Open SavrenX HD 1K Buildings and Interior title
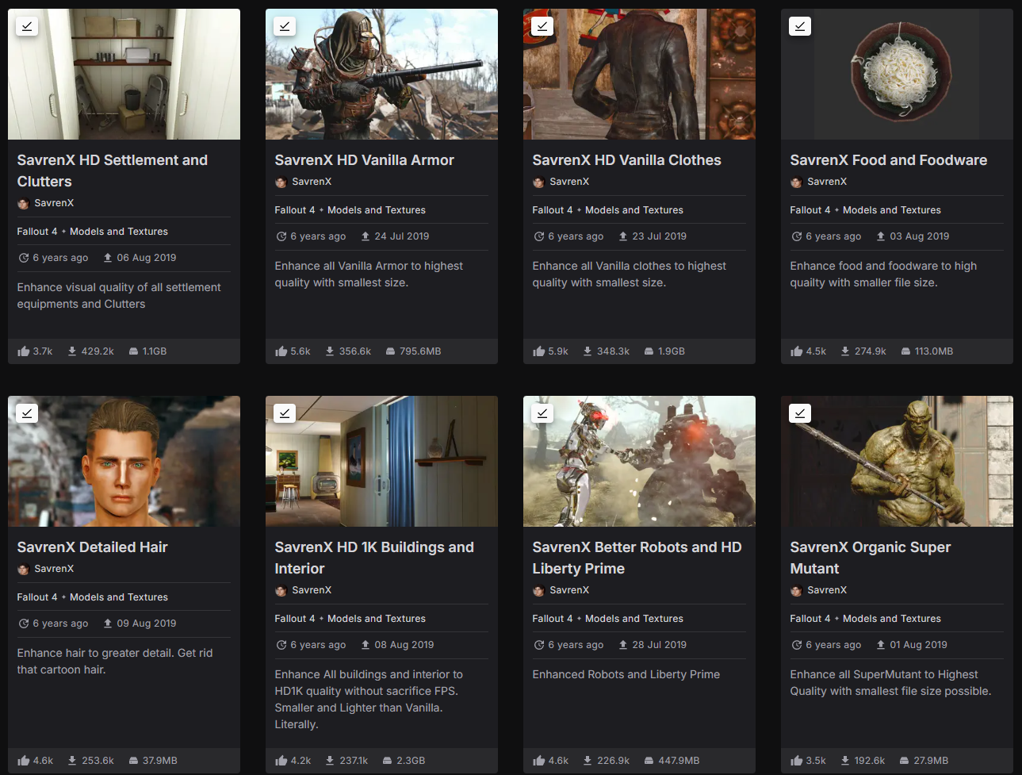1022x775 pixels. (x=374, y=558)
